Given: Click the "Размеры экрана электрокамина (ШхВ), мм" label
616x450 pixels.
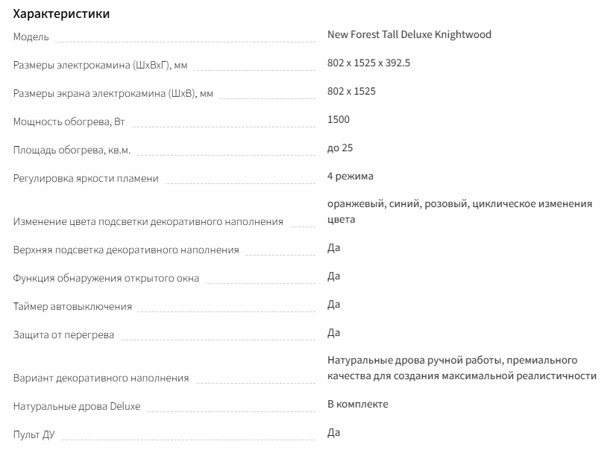Looking at the screenshot, I should (x=113, y=94).
